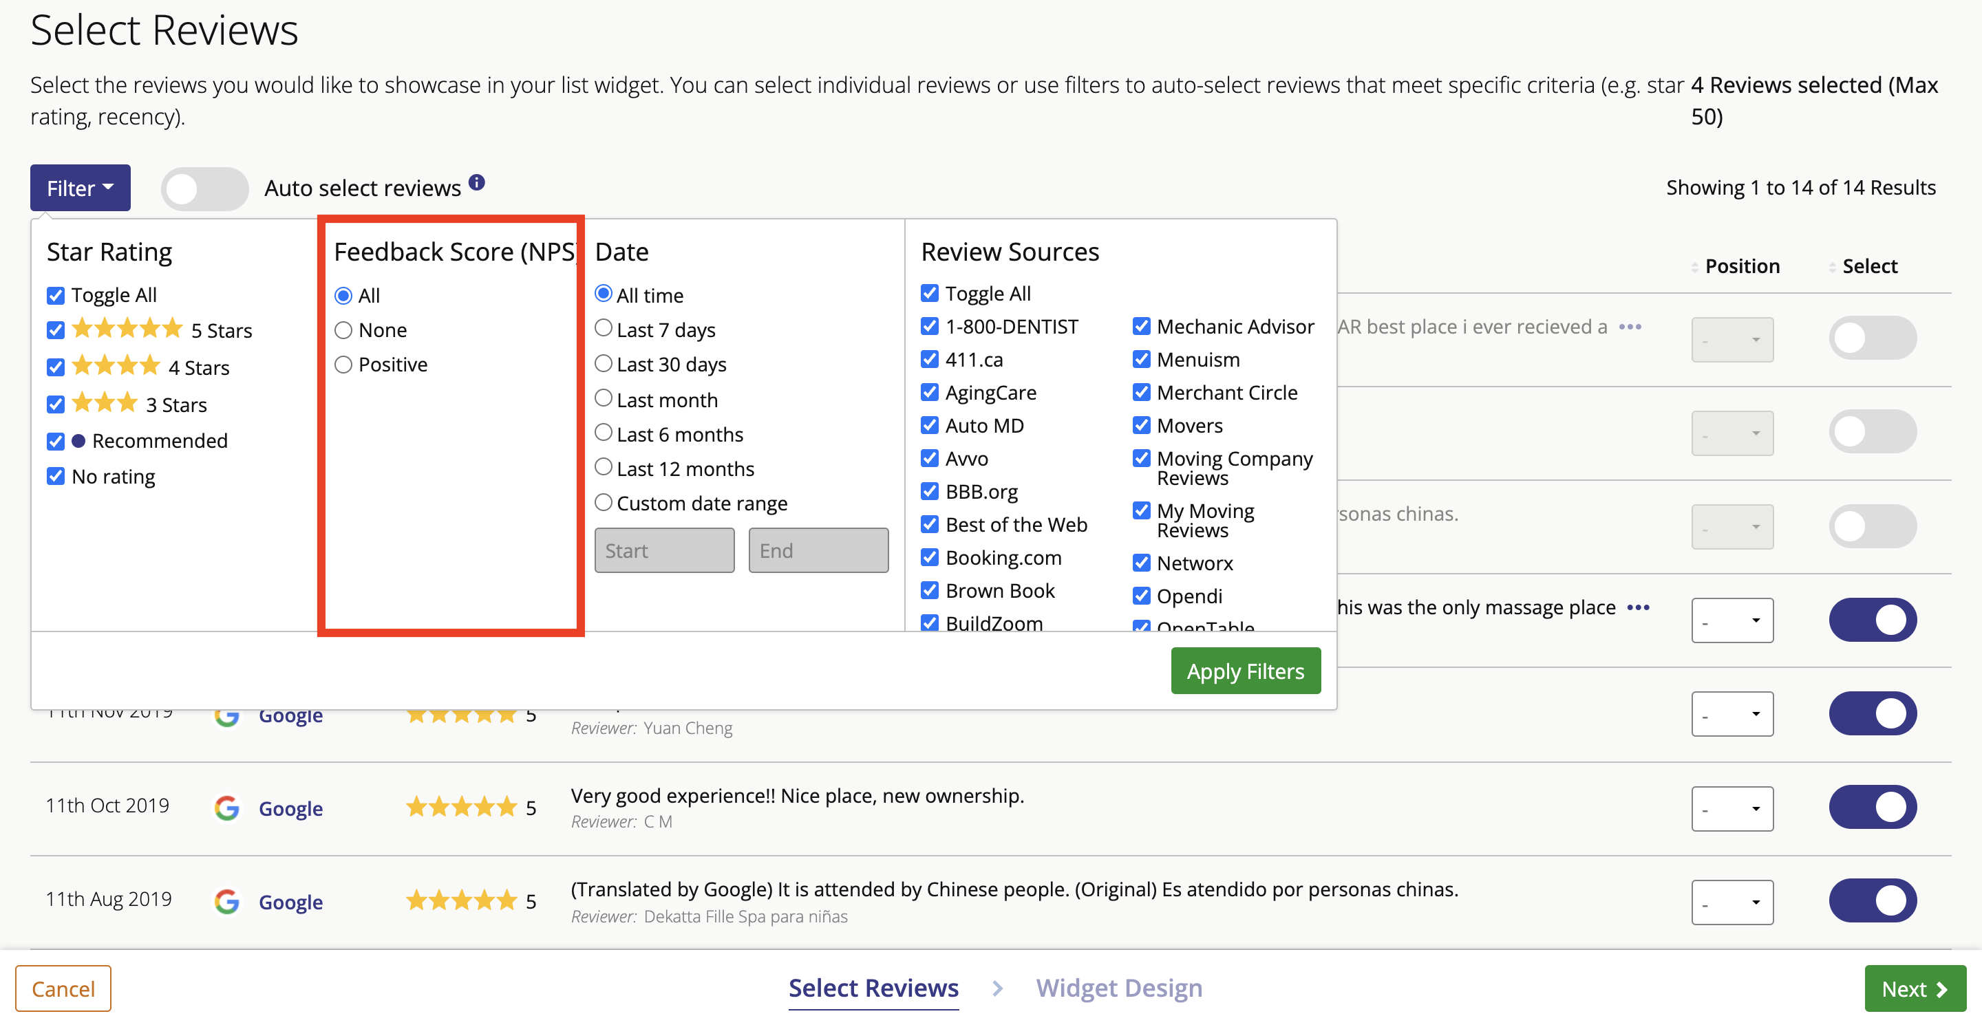Uncheck the My Moving Reviews source
1982x1027 pixels.
tap(1141, 511)
